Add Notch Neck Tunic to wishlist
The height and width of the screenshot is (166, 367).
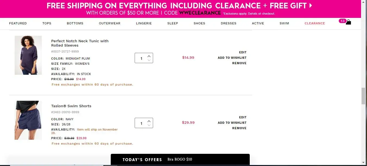[232, 58]
